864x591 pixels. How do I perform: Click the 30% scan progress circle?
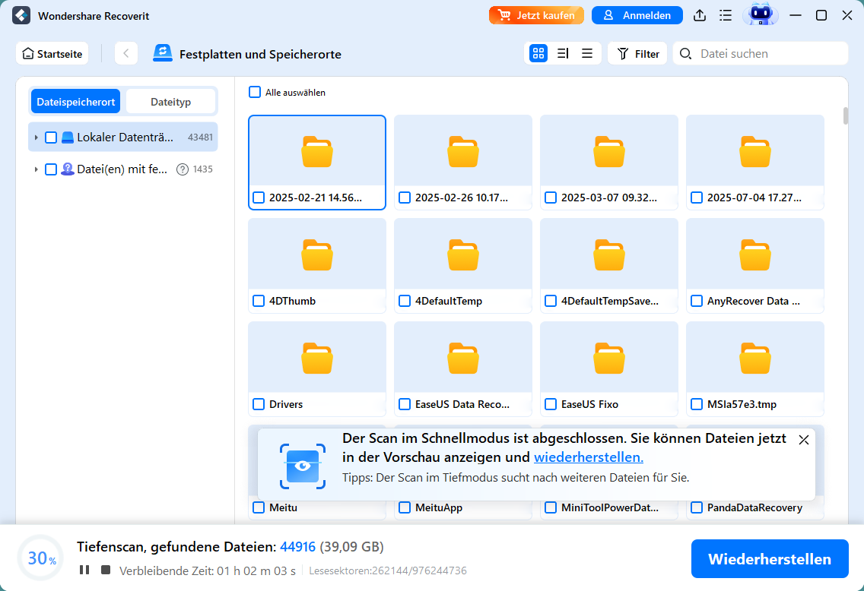[x=41, y=558]
